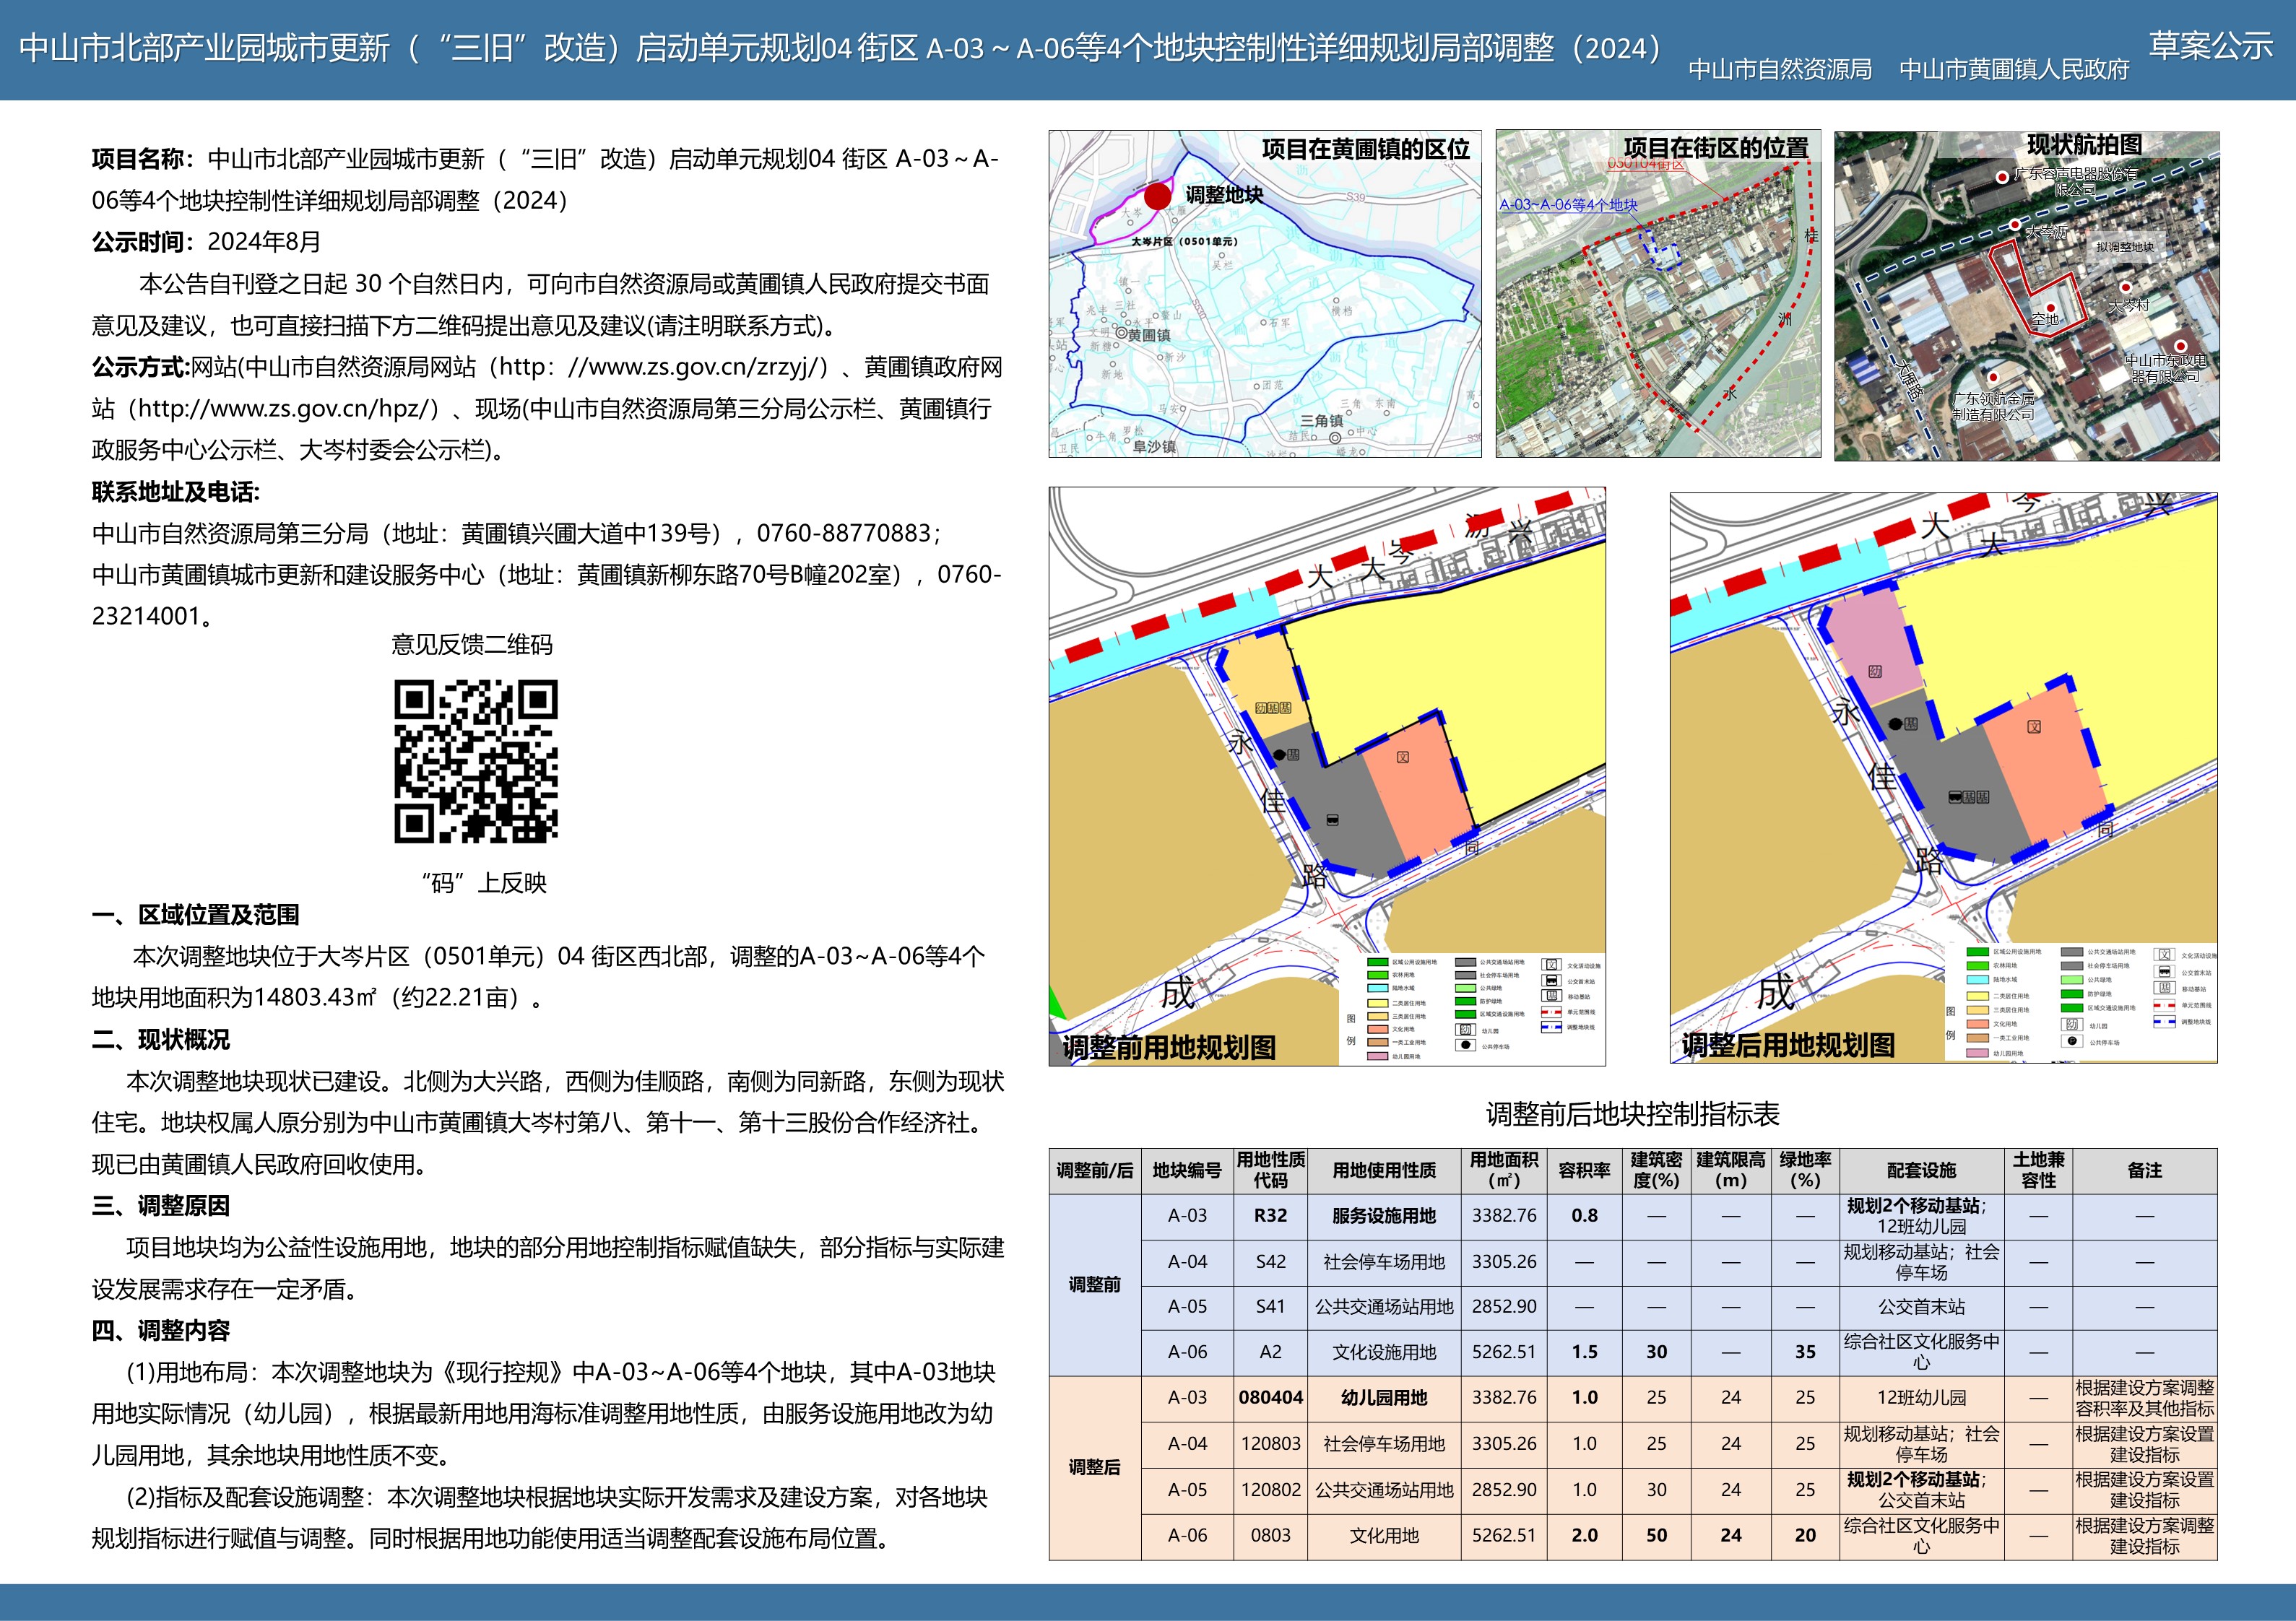Click the 现状航拍图 aerial photo thumbnail
Image resolution: width=2296 pixels, height=1621 pixels.
tap(2026, 296)
